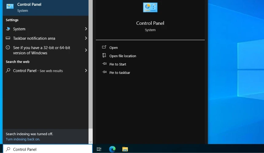Expand the System settings result arrow
Screen dimensions: 264x153
pyautogui.click(x=86, y=29)
